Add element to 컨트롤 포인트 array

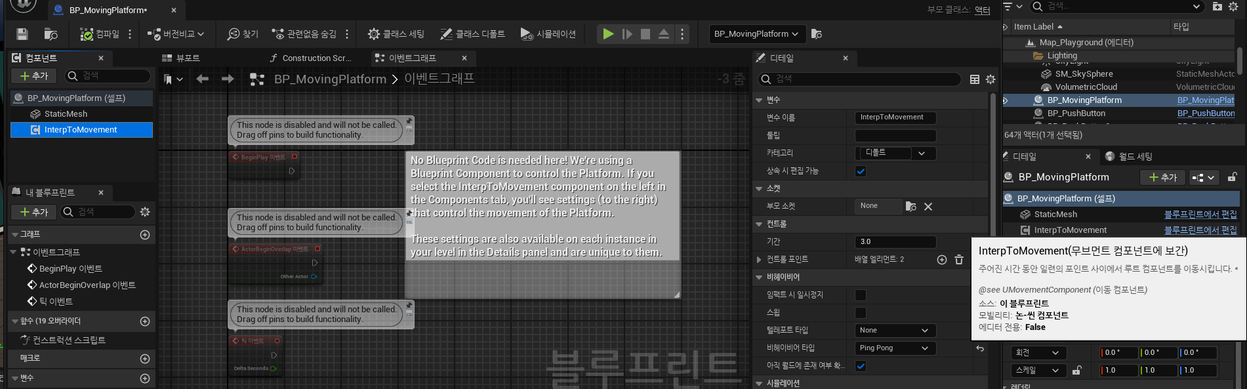(x=942, y=260)
